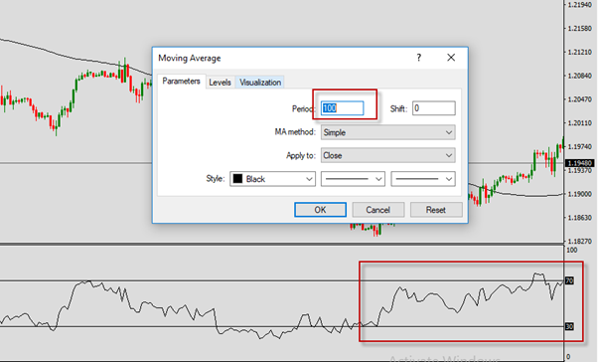Open the Levels tab
Viewport: 598px width, 362px height.
coord(221,83)
